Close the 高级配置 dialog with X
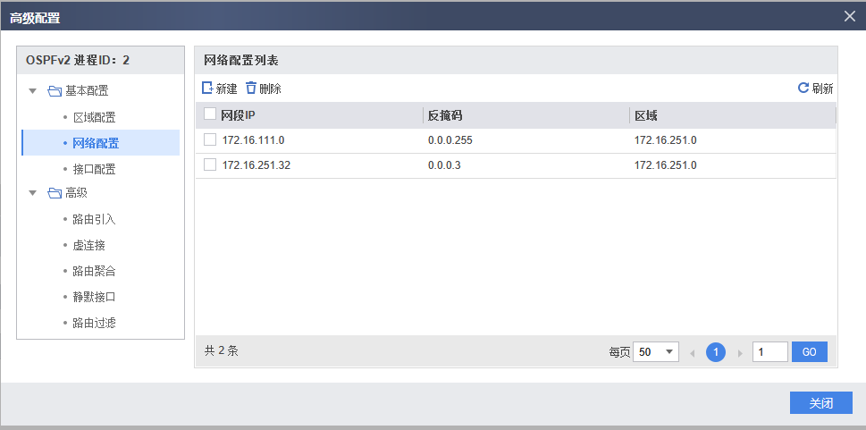This screenshot has height=430, width=866. point(850,15)
